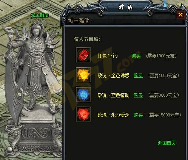Buy the 玫瑰·蓝色情调 rose
Image resolution: width=188 pixels, height=160 pixels.
coord(138,95)
